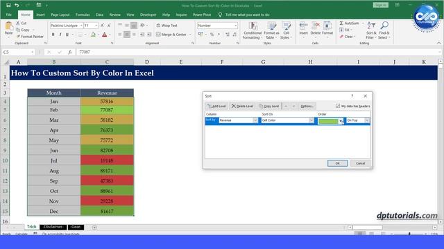The height and width of the screenshot is (249, 444).
Task: Click the Paste icon
Action: pos(8,28)
